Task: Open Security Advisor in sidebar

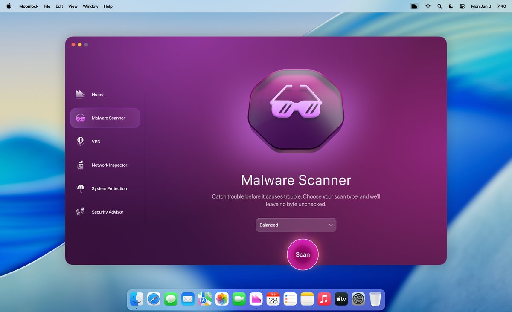Action: [105, 212]
